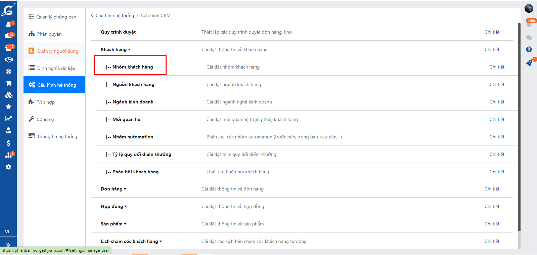Open the handshake icon in left sidebar
This screenshot has height=255, width=537.
(x=8, y=60)
